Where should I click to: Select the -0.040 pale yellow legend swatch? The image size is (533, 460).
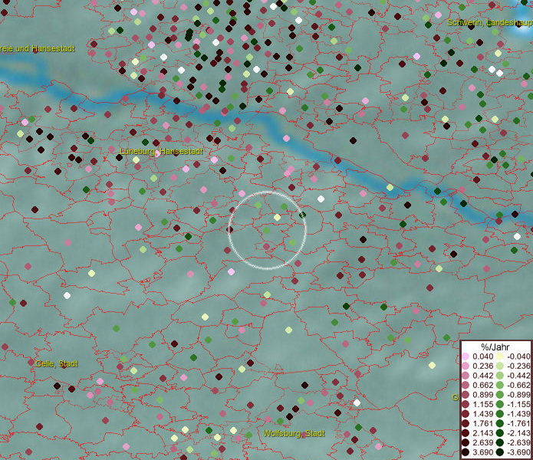(x=500, y=356)
